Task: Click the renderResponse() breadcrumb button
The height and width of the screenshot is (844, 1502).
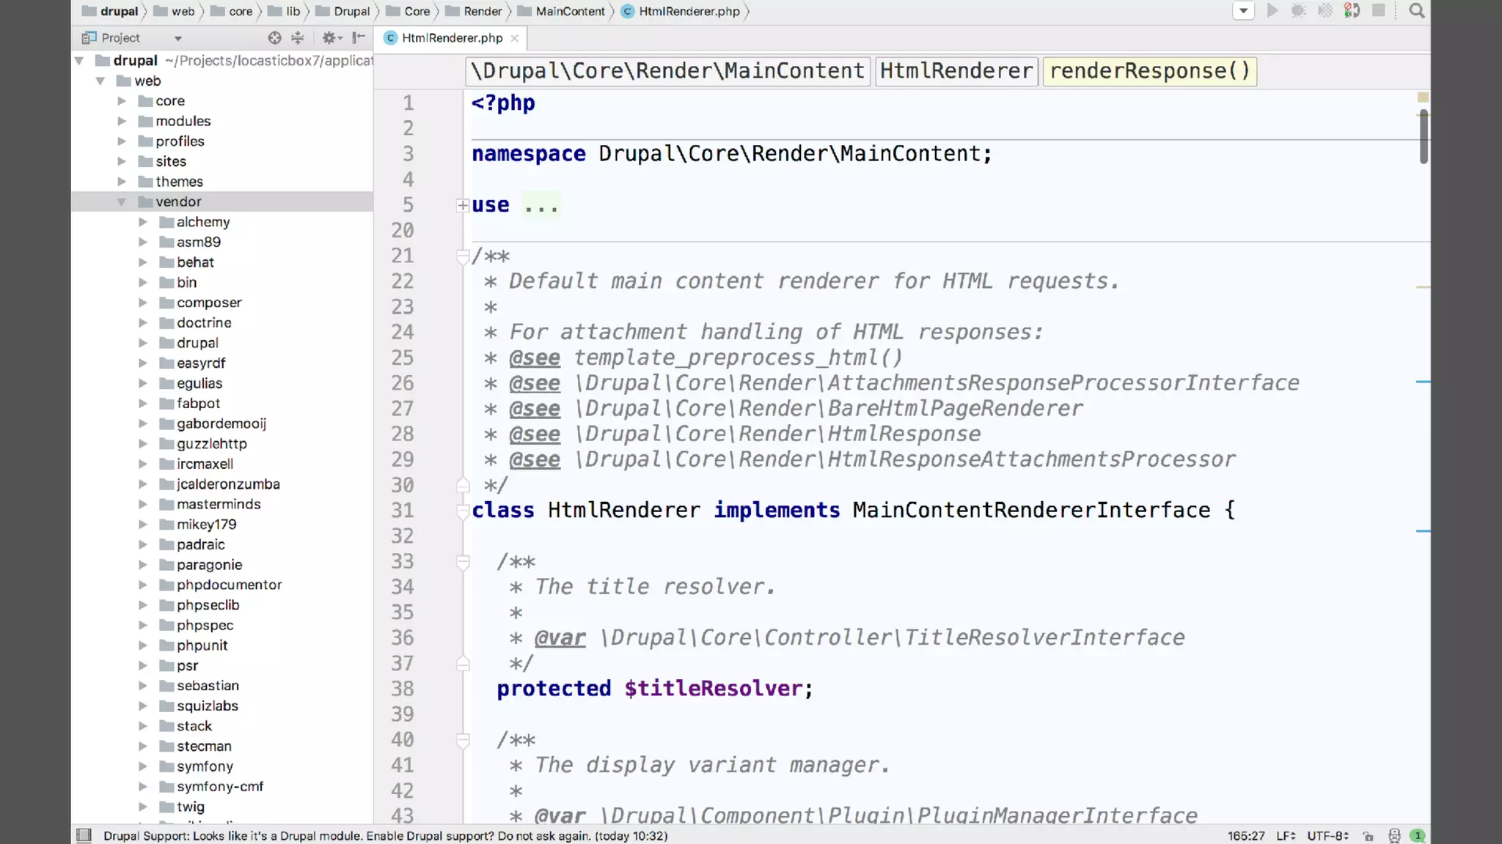Action: 1149,71
